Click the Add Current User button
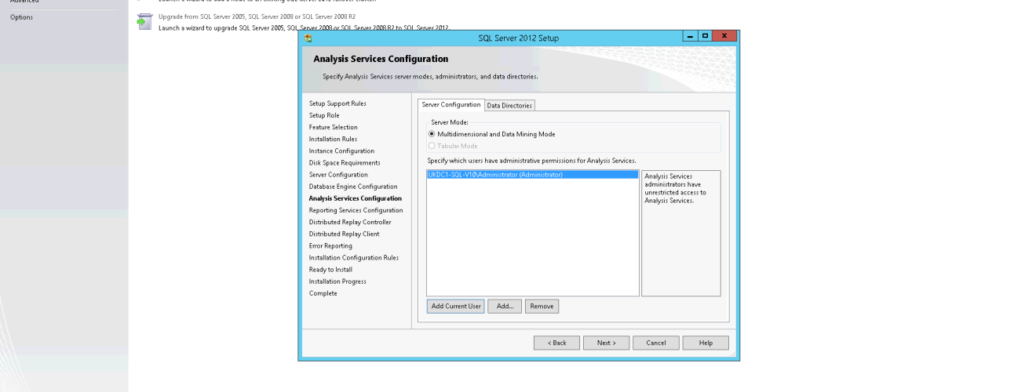The image size is (1036, 392). [456, 307]
